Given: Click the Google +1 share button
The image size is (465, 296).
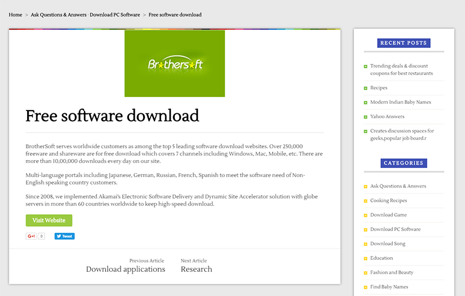Looking at the screenshot, I should [x=31, y=236].
